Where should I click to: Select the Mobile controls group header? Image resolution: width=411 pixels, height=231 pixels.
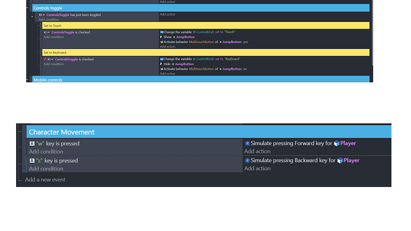(201, 79)
